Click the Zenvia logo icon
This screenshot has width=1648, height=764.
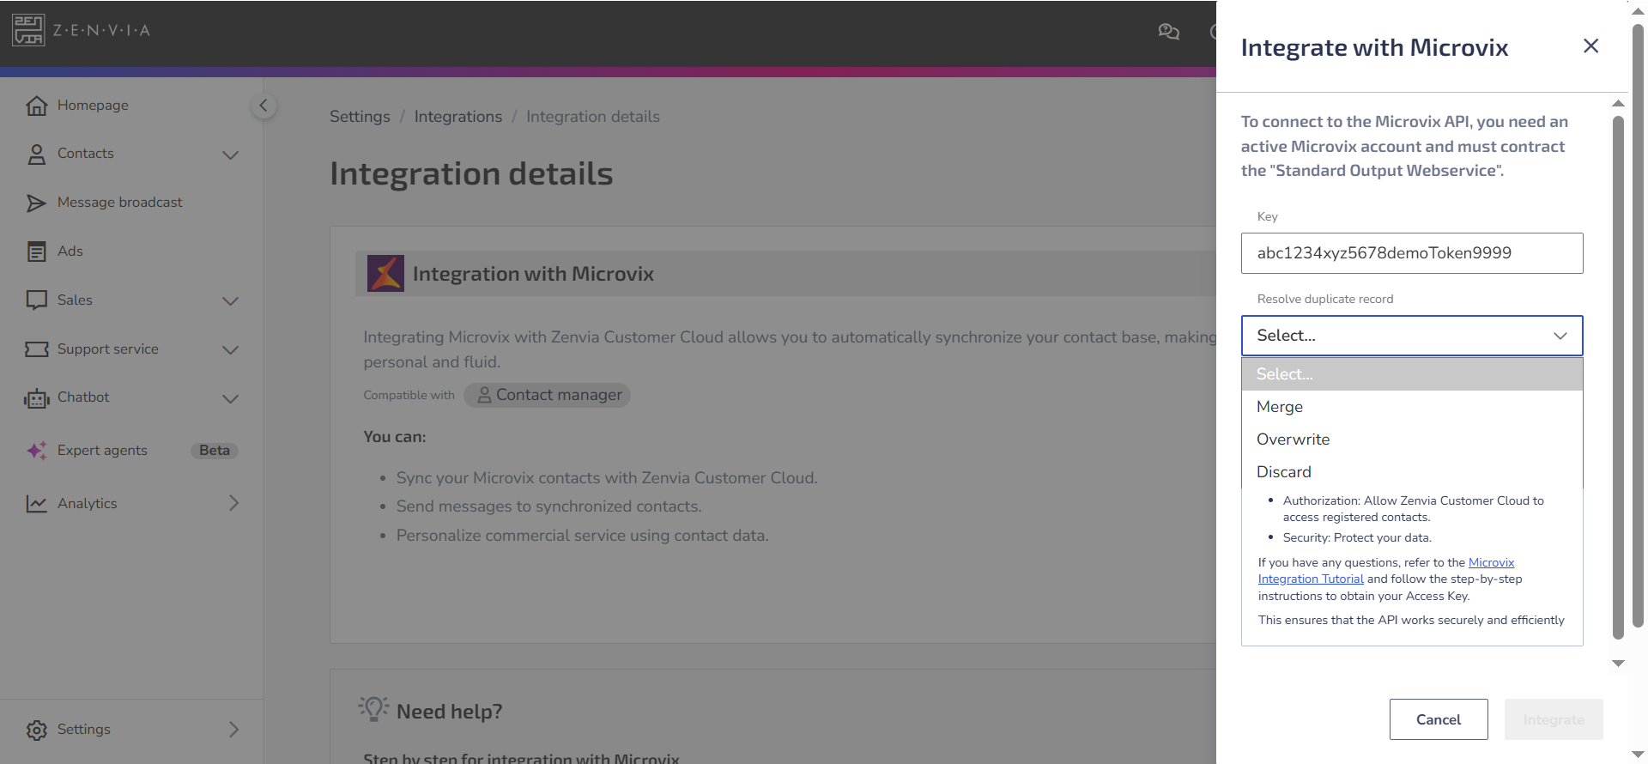[28, 30]
